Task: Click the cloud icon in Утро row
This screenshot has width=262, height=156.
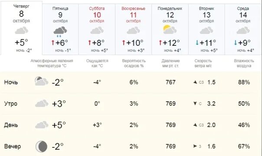Action: [42, 103]
